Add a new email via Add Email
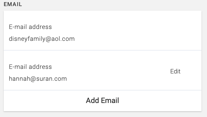The image size is (207, 117). [103, 101]
